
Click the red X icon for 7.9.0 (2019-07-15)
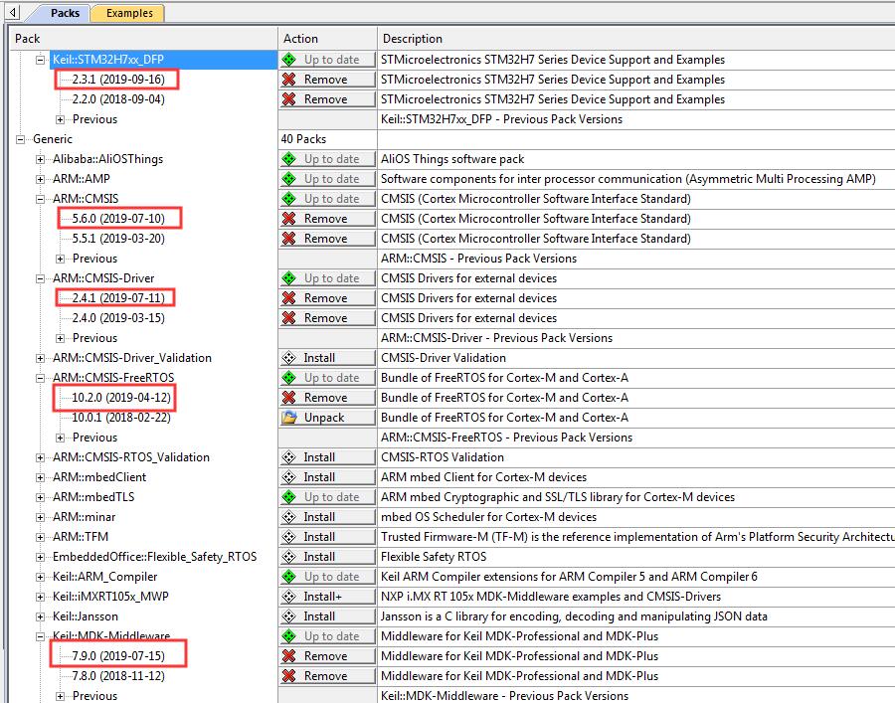(x=289, y=656)
